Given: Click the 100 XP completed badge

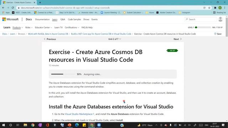Looking at the screenshot, I should [x=172, y=50].
